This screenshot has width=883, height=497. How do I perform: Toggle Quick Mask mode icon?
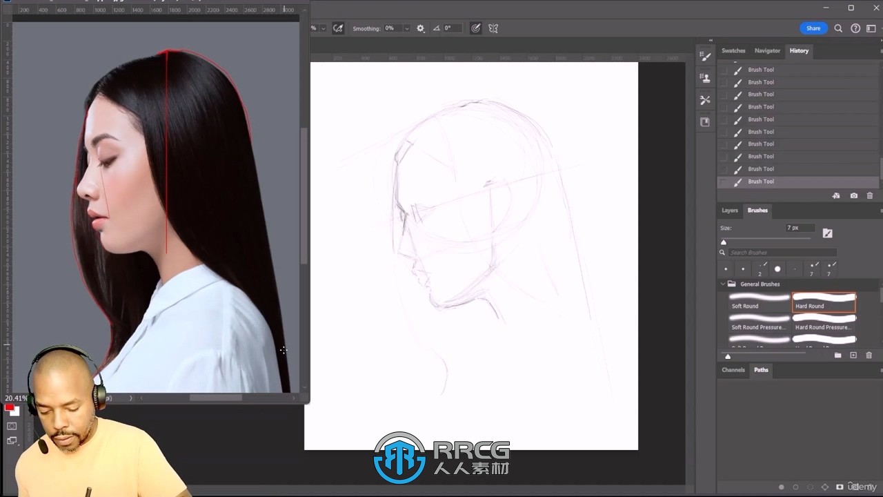(12, 427)
